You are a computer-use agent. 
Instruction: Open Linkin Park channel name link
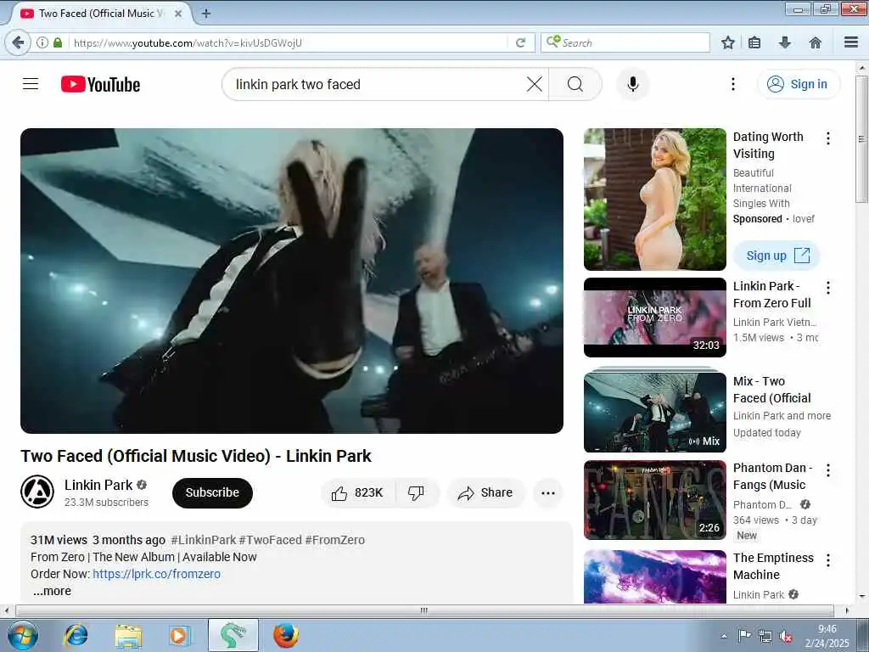click(x=98, y=485)
